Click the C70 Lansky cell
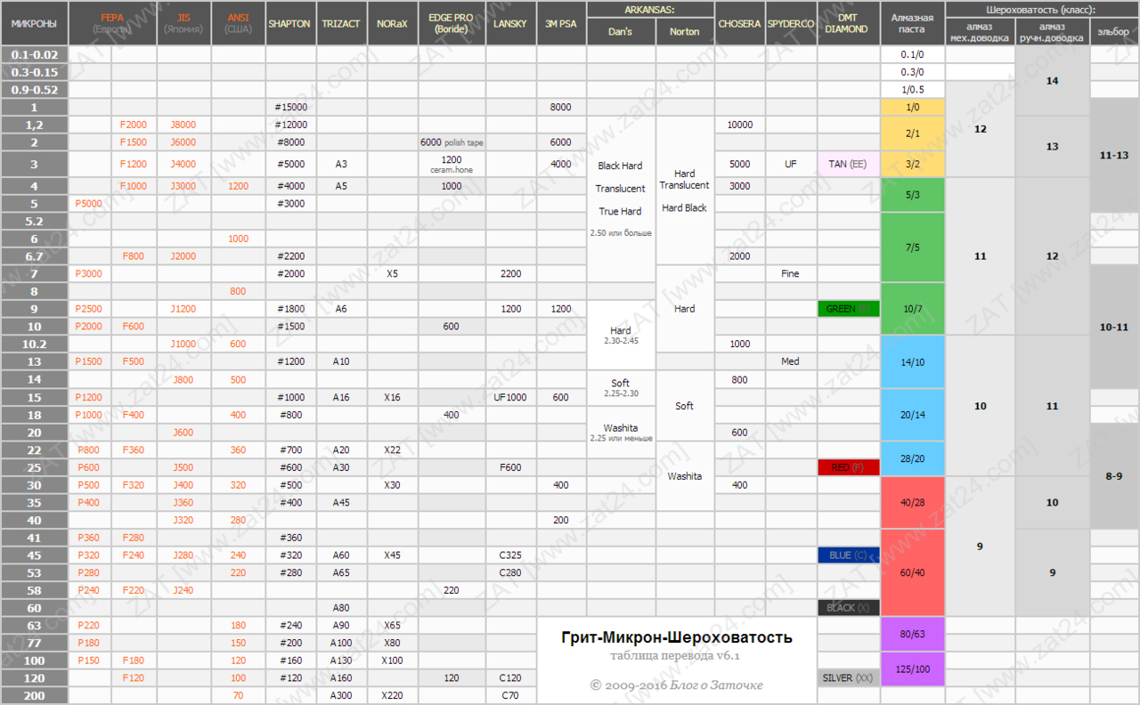The height and width of the screenshot is (705, 1140). 510,695
